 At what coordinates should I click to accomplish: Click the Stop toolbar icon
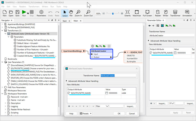(x=32, y=13)
